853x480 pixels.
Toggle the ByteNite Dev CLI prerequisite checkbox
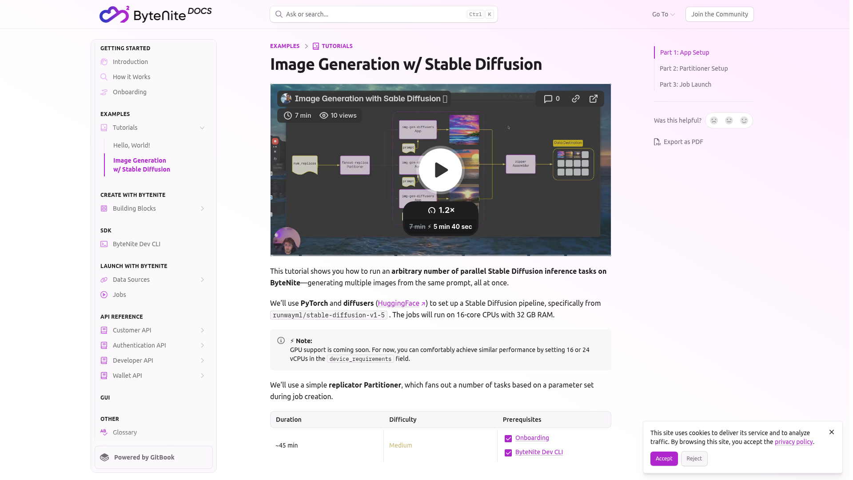(x=508, y=453)
